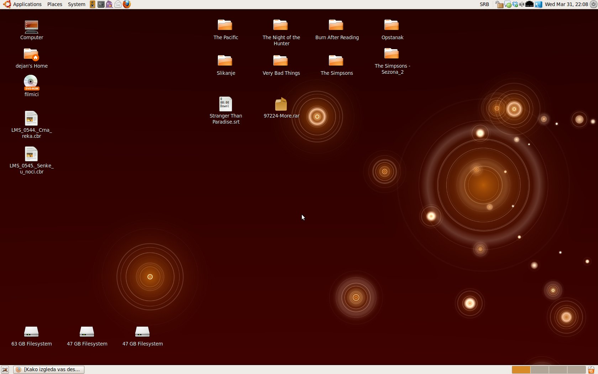This screenshot has height=374, width=598.
Task: Click the Show Desktop button
Action: [x=5, y=370]
